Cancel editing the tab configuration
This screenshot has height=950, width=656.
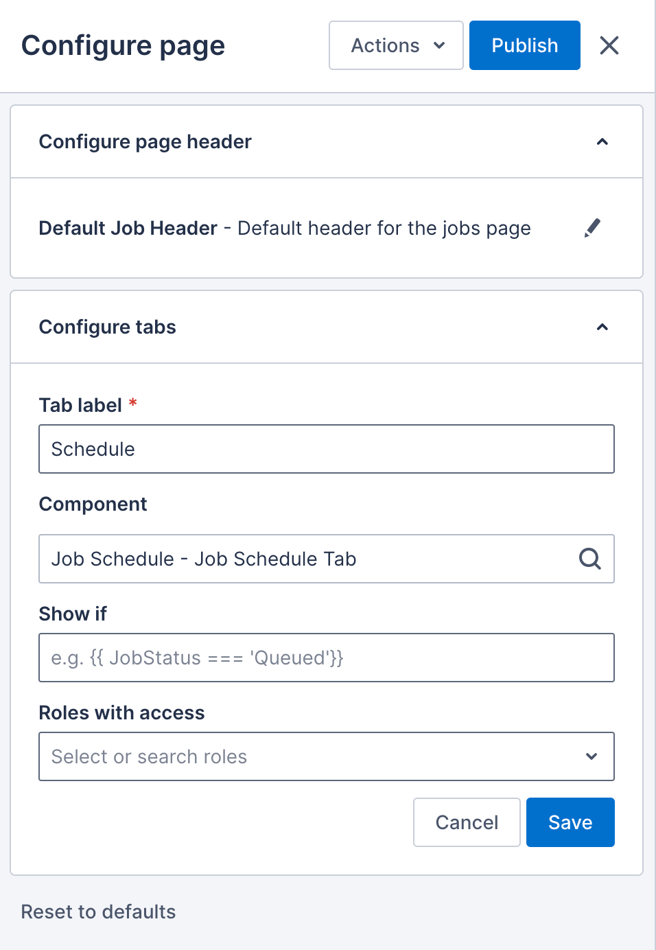click(467, 822)
